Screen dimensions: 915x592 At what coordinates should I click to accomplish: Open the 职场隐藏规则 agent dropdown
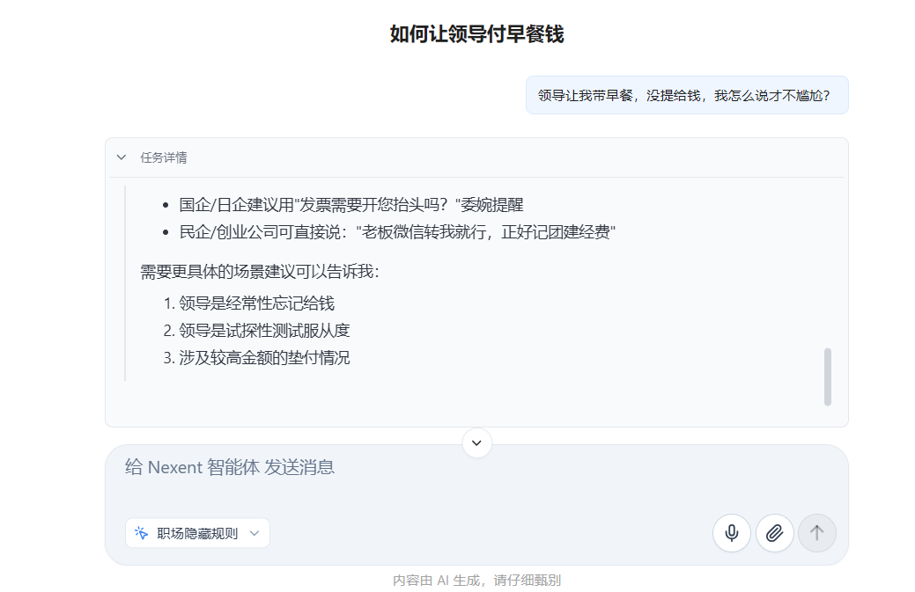[197, 533]
